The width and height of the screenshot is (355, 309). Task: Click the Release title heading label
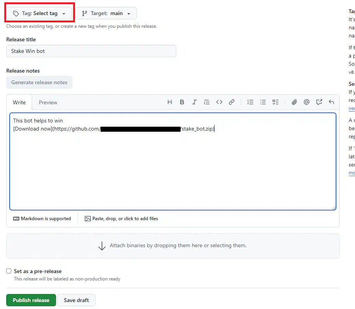21,39
